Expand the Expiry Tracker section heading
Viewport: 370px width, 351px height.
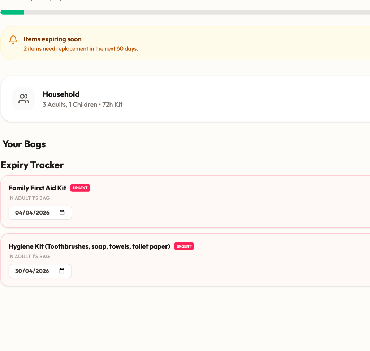click(32, 165)
